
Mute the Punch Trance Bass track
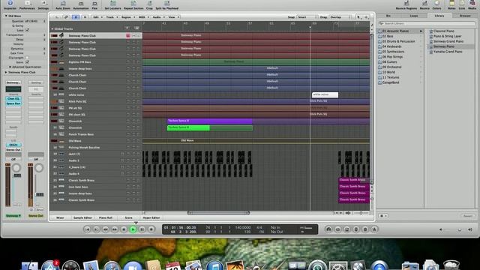[133, 134]
